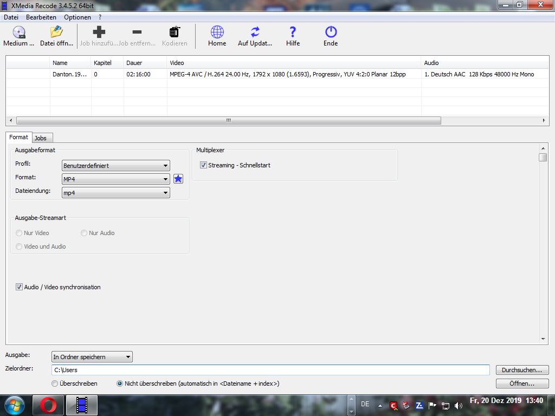
Task: Switch to the Format tab
Action: point(19,137)
